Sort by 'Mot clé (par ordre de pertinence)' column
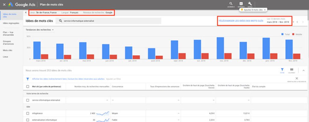 coord(46,87)
